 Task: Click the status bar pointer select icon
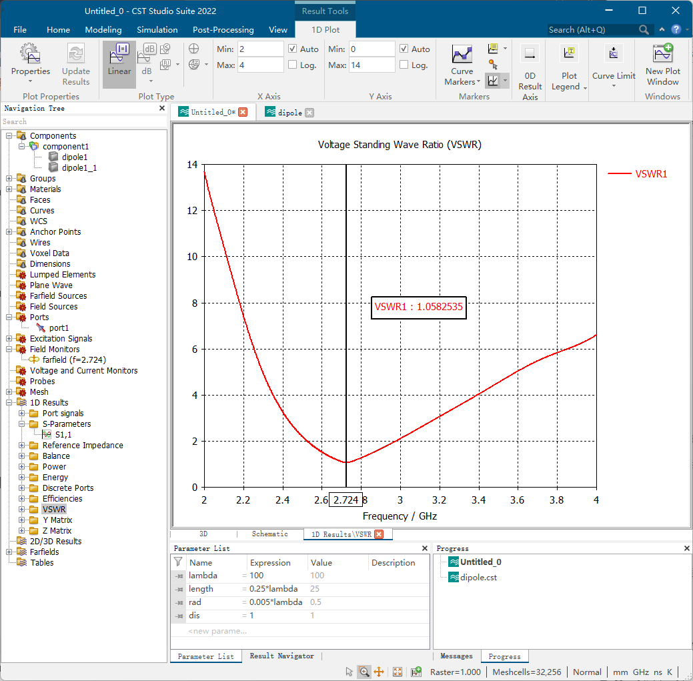tap(349, 672)
